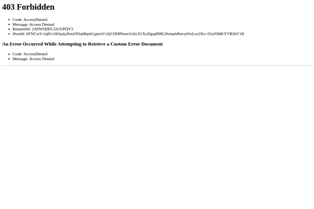The image size is (314, 209).
Task: Click Message: Access Denied below the custom error subheading
Action: tap(33, 59)
